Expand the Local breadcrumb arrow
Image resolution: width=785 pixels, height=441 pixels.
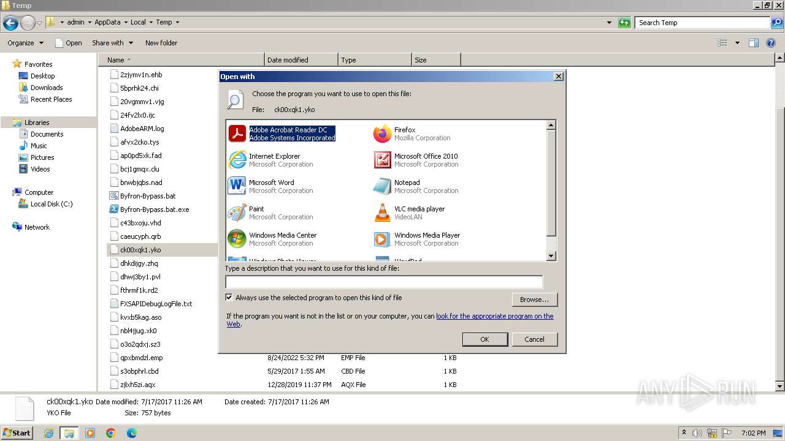pos(151,23)
